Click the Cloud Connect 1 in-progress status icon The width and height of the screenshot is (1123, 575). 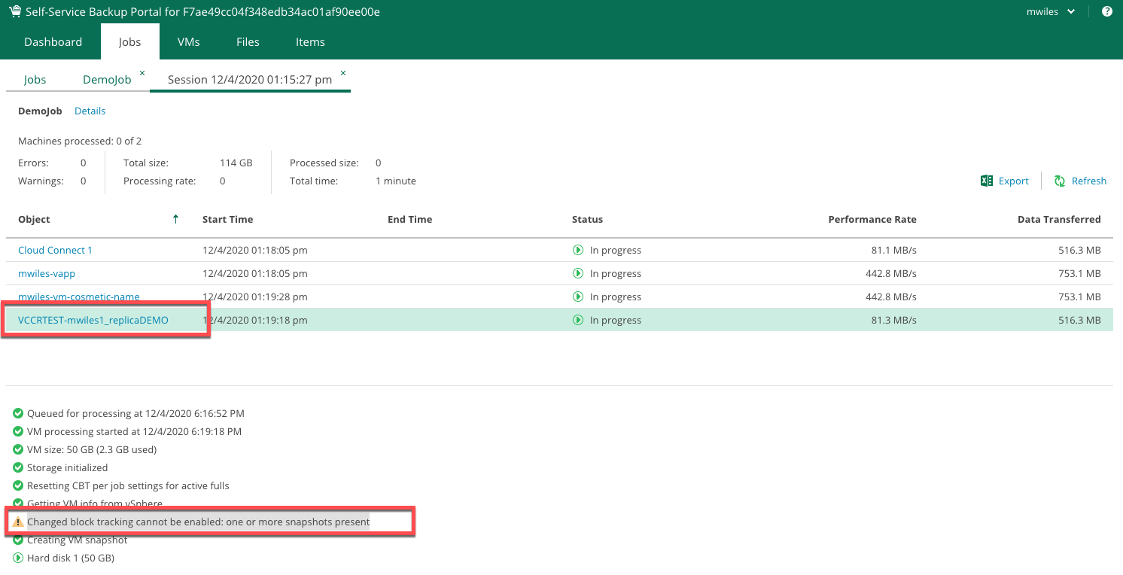click(x=578, y=250)
